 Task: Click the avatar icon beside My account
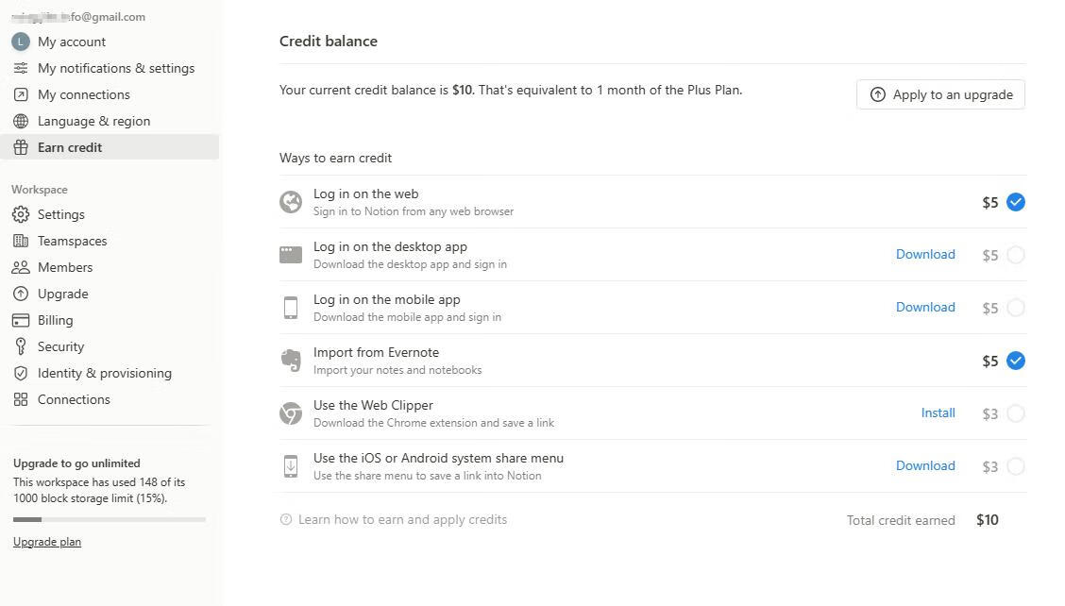pyautogui.click(x=21, y=42)
